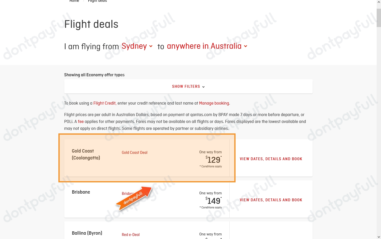
Task: Expand the SHOW FILTERS panel
Action: tap(188, 86)
